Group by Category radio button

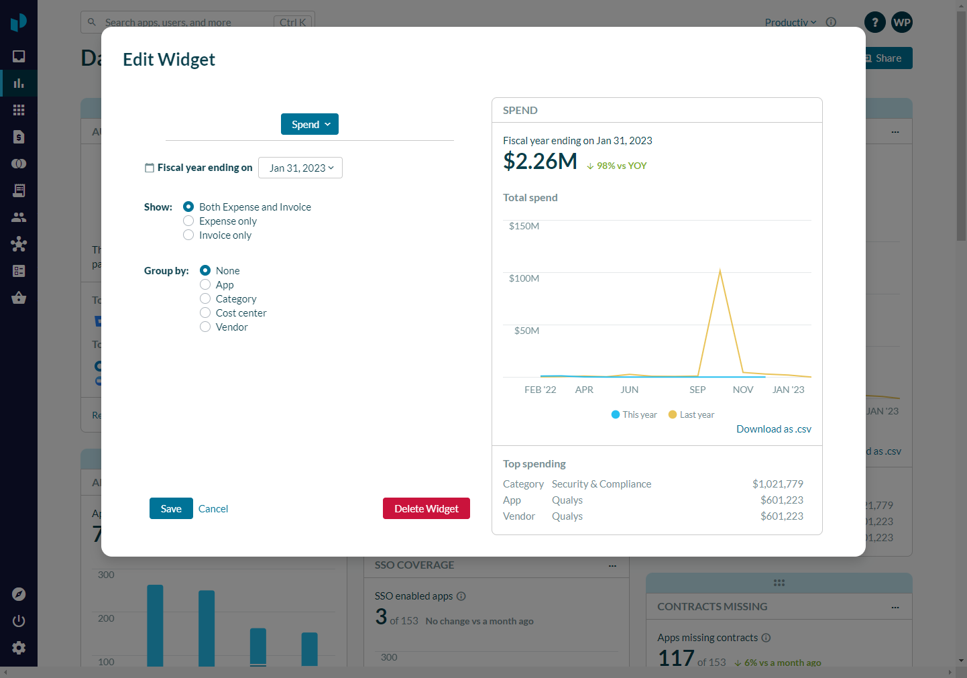click(x=205, y=299)
